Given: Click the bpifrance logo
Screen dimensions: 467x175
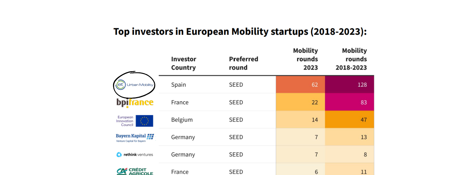Looking at the screenshot, I should point(135,102).
